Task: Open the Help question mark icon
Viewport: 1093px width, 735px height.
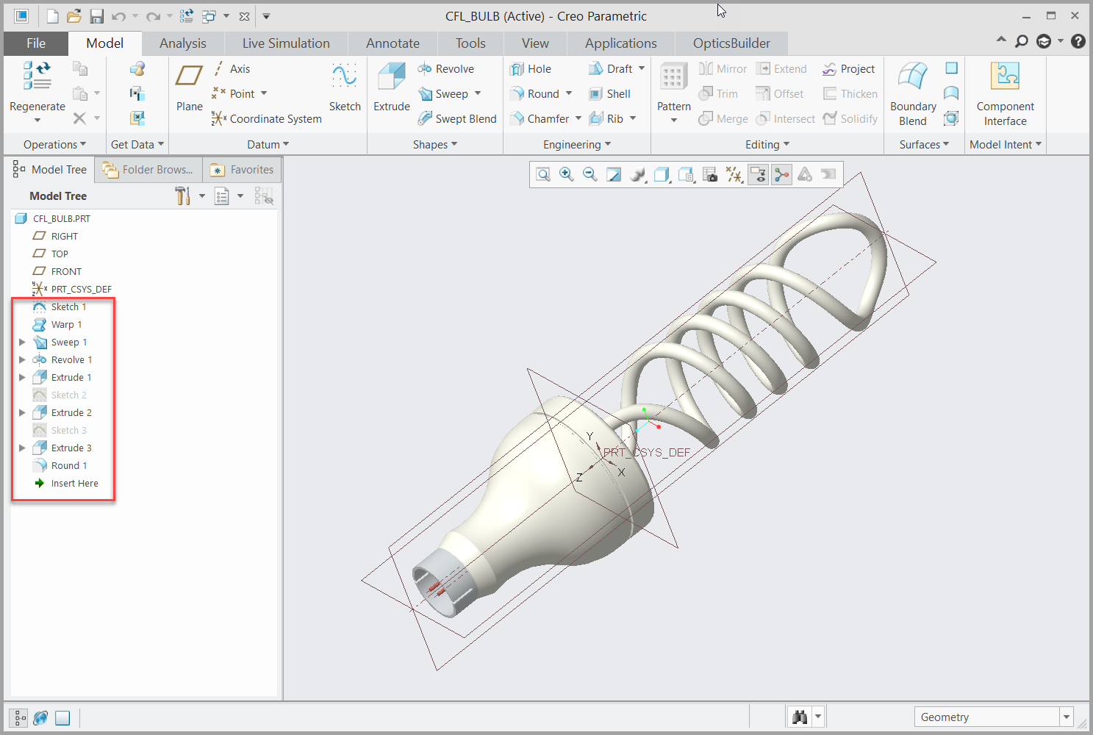Action: click(x=1078, y=41)
